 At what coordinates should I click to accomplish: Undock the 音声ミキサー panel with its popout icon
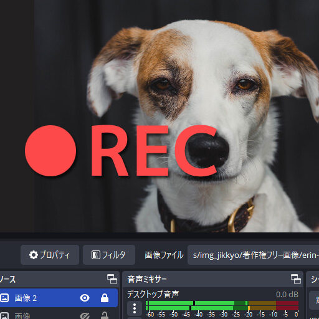pos(296,279)
